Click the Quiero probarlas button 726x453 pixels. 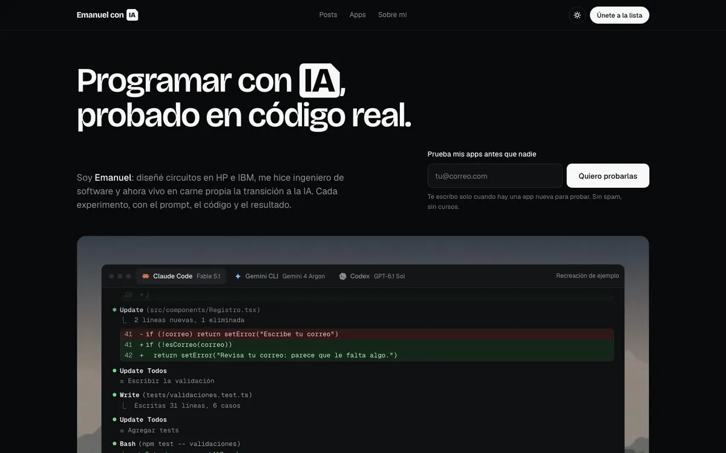coord(607,176)
